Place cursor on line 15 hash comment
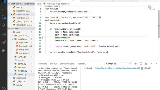The height and width of the screenshot is (90, 160). click(x=62, y=38)
